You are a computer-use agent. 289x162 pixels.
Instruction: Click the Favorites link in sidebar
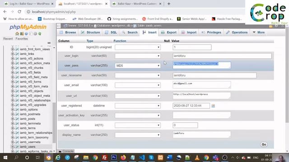[22, 39]
